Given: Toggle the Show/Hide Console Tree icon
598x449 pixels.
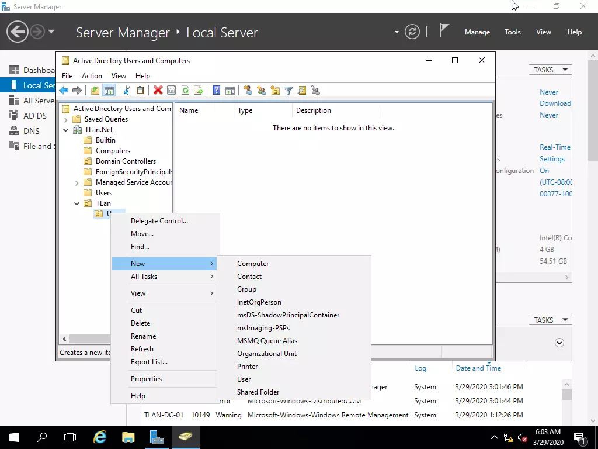Looking at the screenshot, I should tap(109, 91).
